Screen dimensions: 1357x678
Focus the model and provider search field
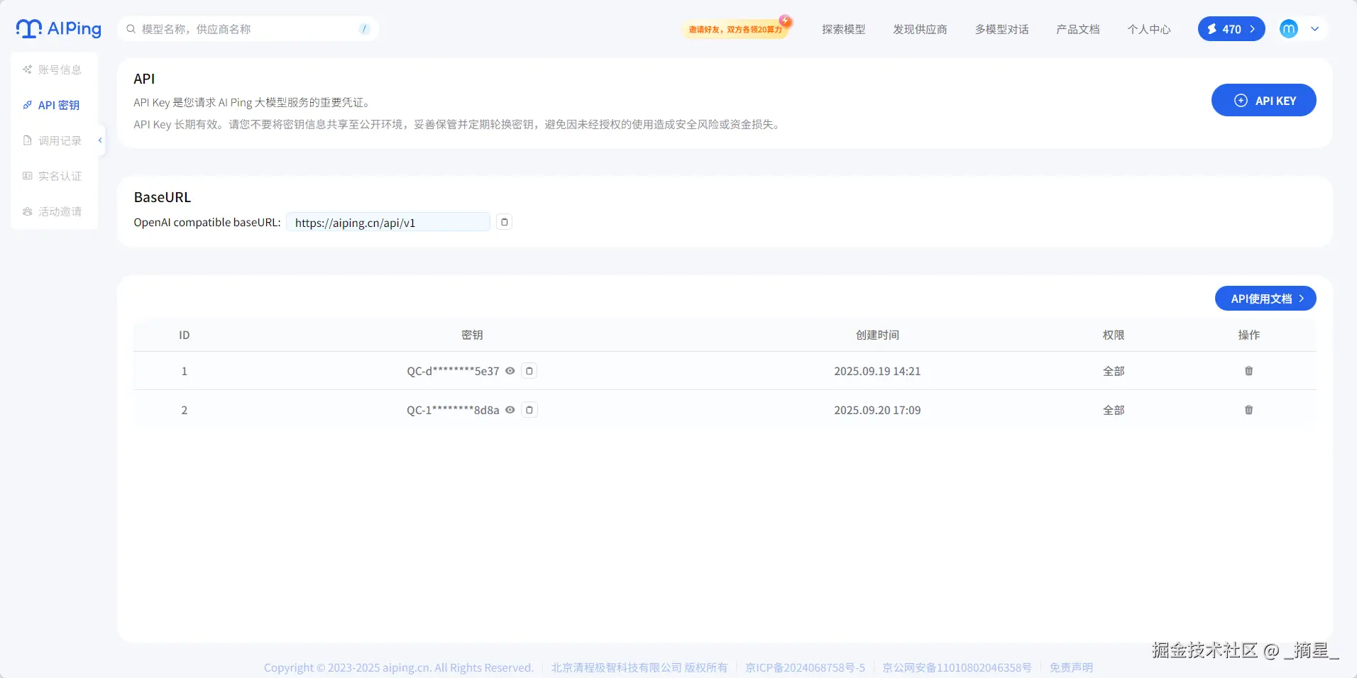248,29
